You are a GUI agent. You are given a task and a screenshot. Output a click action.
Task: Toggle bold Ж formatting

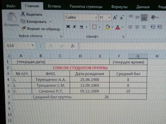68,26
